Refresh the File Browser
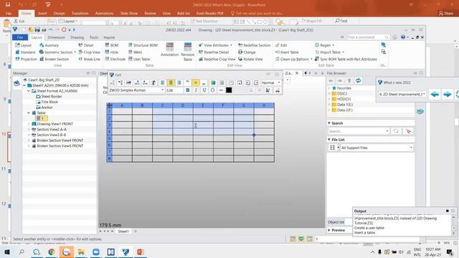This screenshot has width=459, height=258. click(358, 80)
